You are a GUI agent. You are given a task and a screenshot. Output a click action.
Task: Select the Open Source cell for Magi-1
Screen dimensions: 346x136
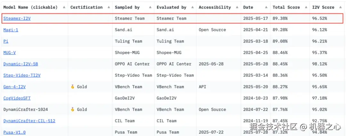click(212, 30)
